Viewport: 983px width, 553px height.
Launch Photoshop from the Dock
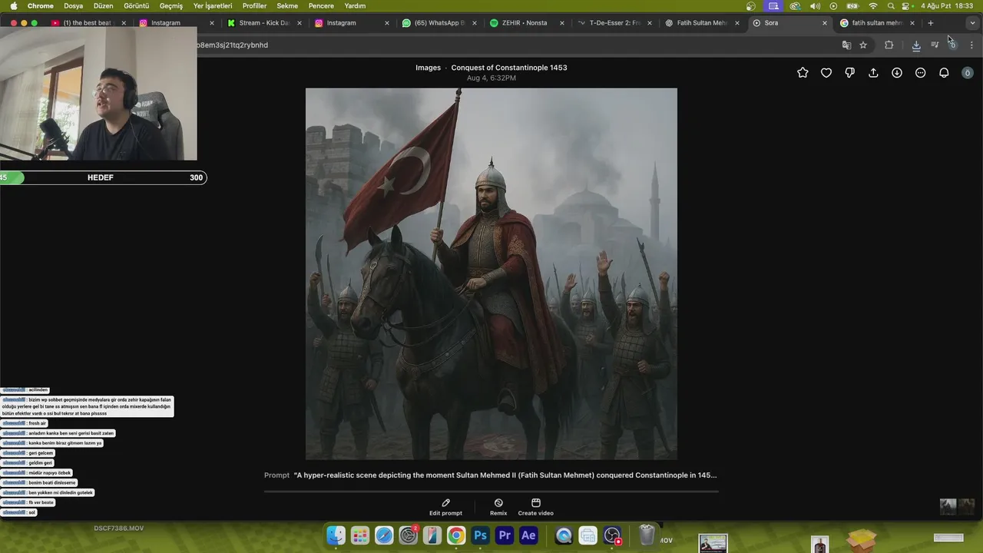481,535
